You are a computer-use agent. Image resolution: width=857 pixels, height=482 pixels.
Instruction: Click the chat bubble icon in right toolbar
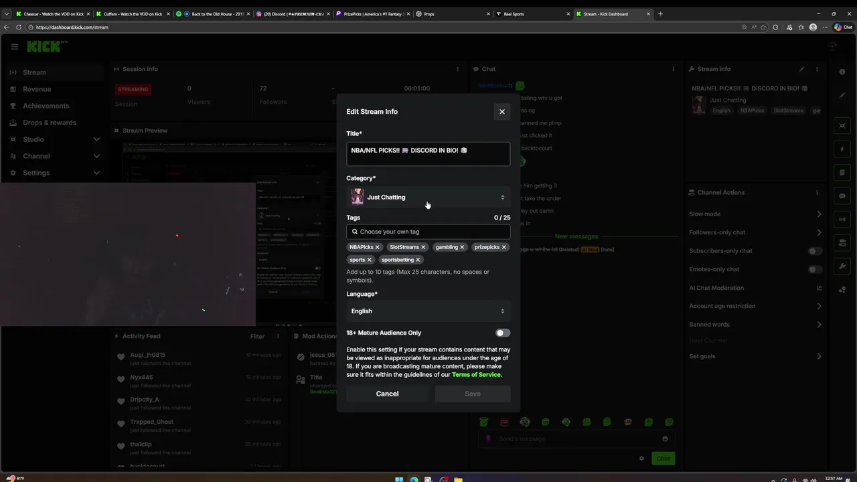842,196
